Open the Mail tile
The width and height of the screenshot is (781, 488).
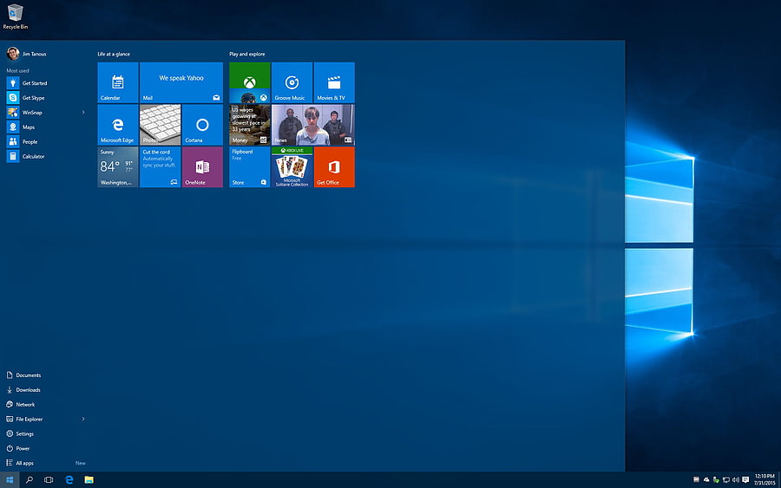pos(181,82)
